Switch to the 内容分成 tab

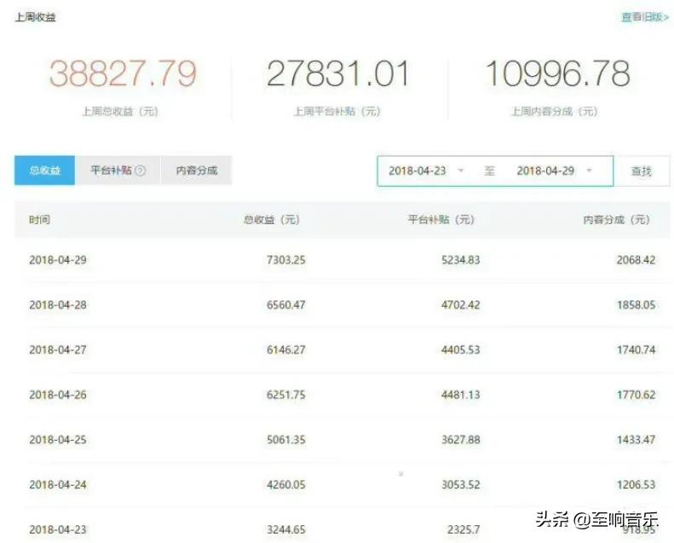click(197, 170)
